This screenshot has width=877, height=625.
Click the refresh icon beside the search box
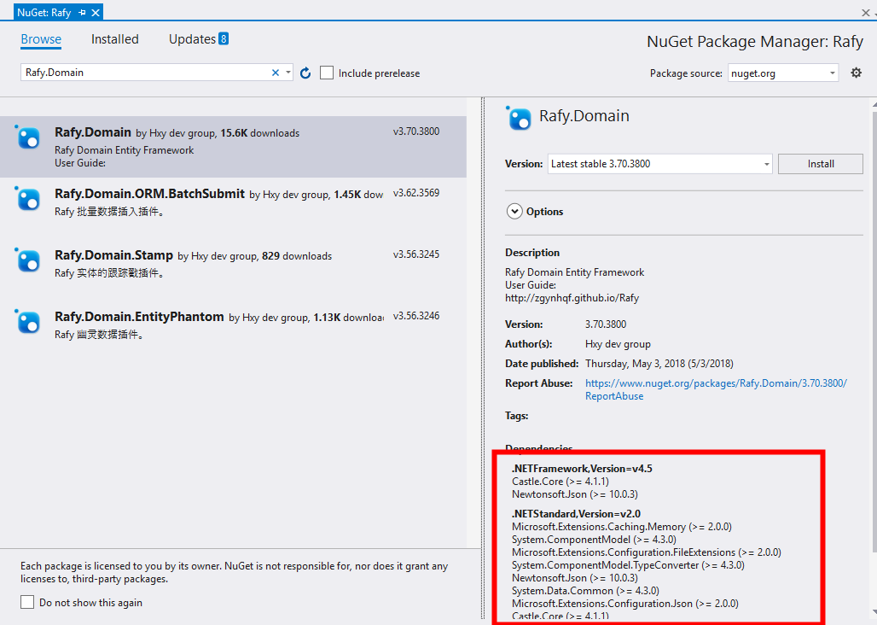[x=305, y=73]
